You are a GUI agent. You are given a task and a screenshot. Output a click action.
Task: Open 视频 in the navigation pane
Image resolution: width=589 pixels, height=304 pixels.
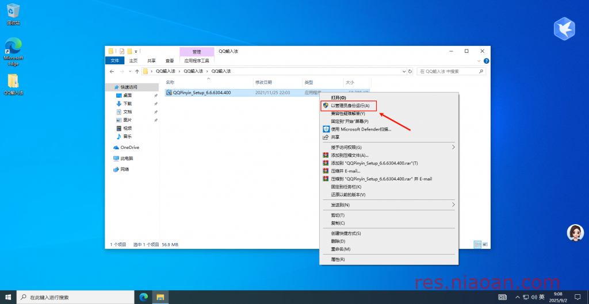127,128
